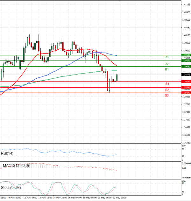Click the R1 resistance label
The height and width of the screenshot is (201, 191).
(x=167, y=69)
